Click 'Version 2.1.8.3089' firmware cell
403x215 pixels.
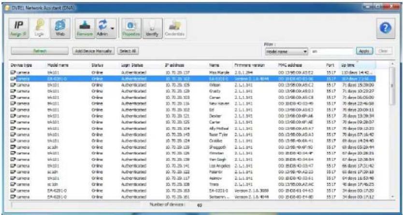click(x=252, y=190)
